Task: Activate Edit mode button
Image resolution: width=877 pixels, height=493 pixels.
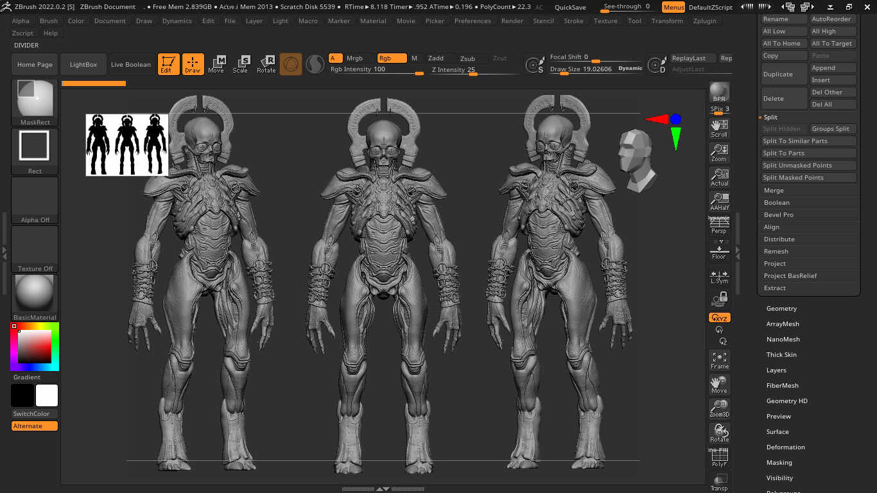Action: pyautogui.click(x=168, y=64)
